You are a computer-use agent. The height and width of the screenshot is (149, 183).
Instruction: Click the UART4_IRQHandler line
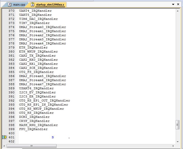(x=35, y=11)
